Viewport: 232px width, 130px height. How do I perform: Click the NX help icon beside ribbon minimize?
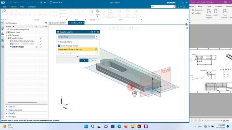184,6
